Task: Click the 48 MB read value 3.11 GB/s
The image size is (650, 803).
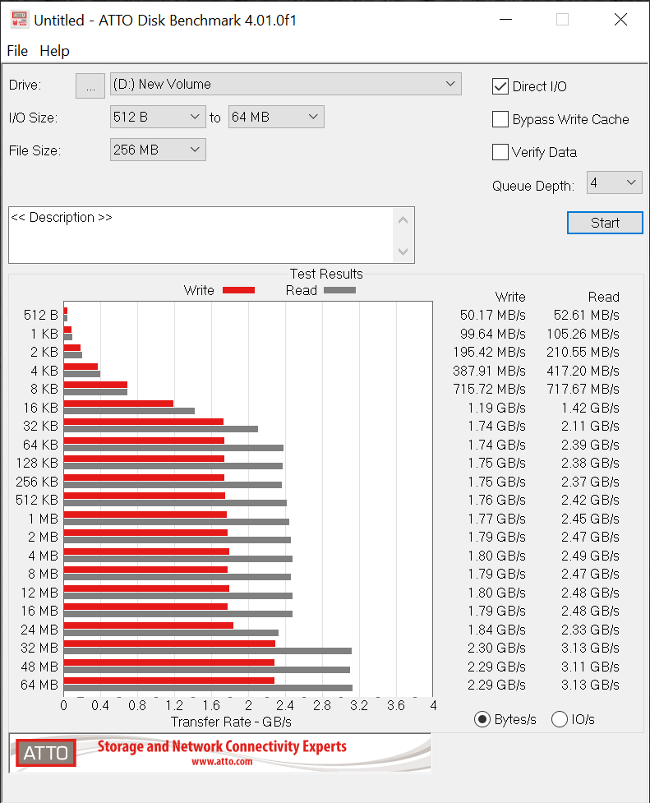Action: point(590,667)
